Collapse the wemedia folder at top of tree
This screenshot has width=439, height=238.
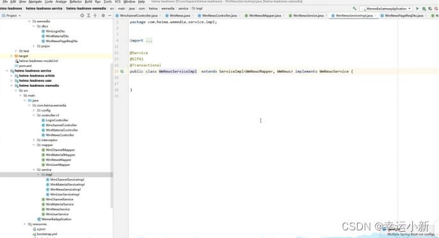point(29,21)
